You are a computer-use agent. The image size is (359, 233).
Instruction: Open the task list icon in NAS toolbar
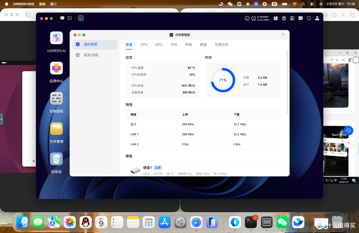pos(292,18)
